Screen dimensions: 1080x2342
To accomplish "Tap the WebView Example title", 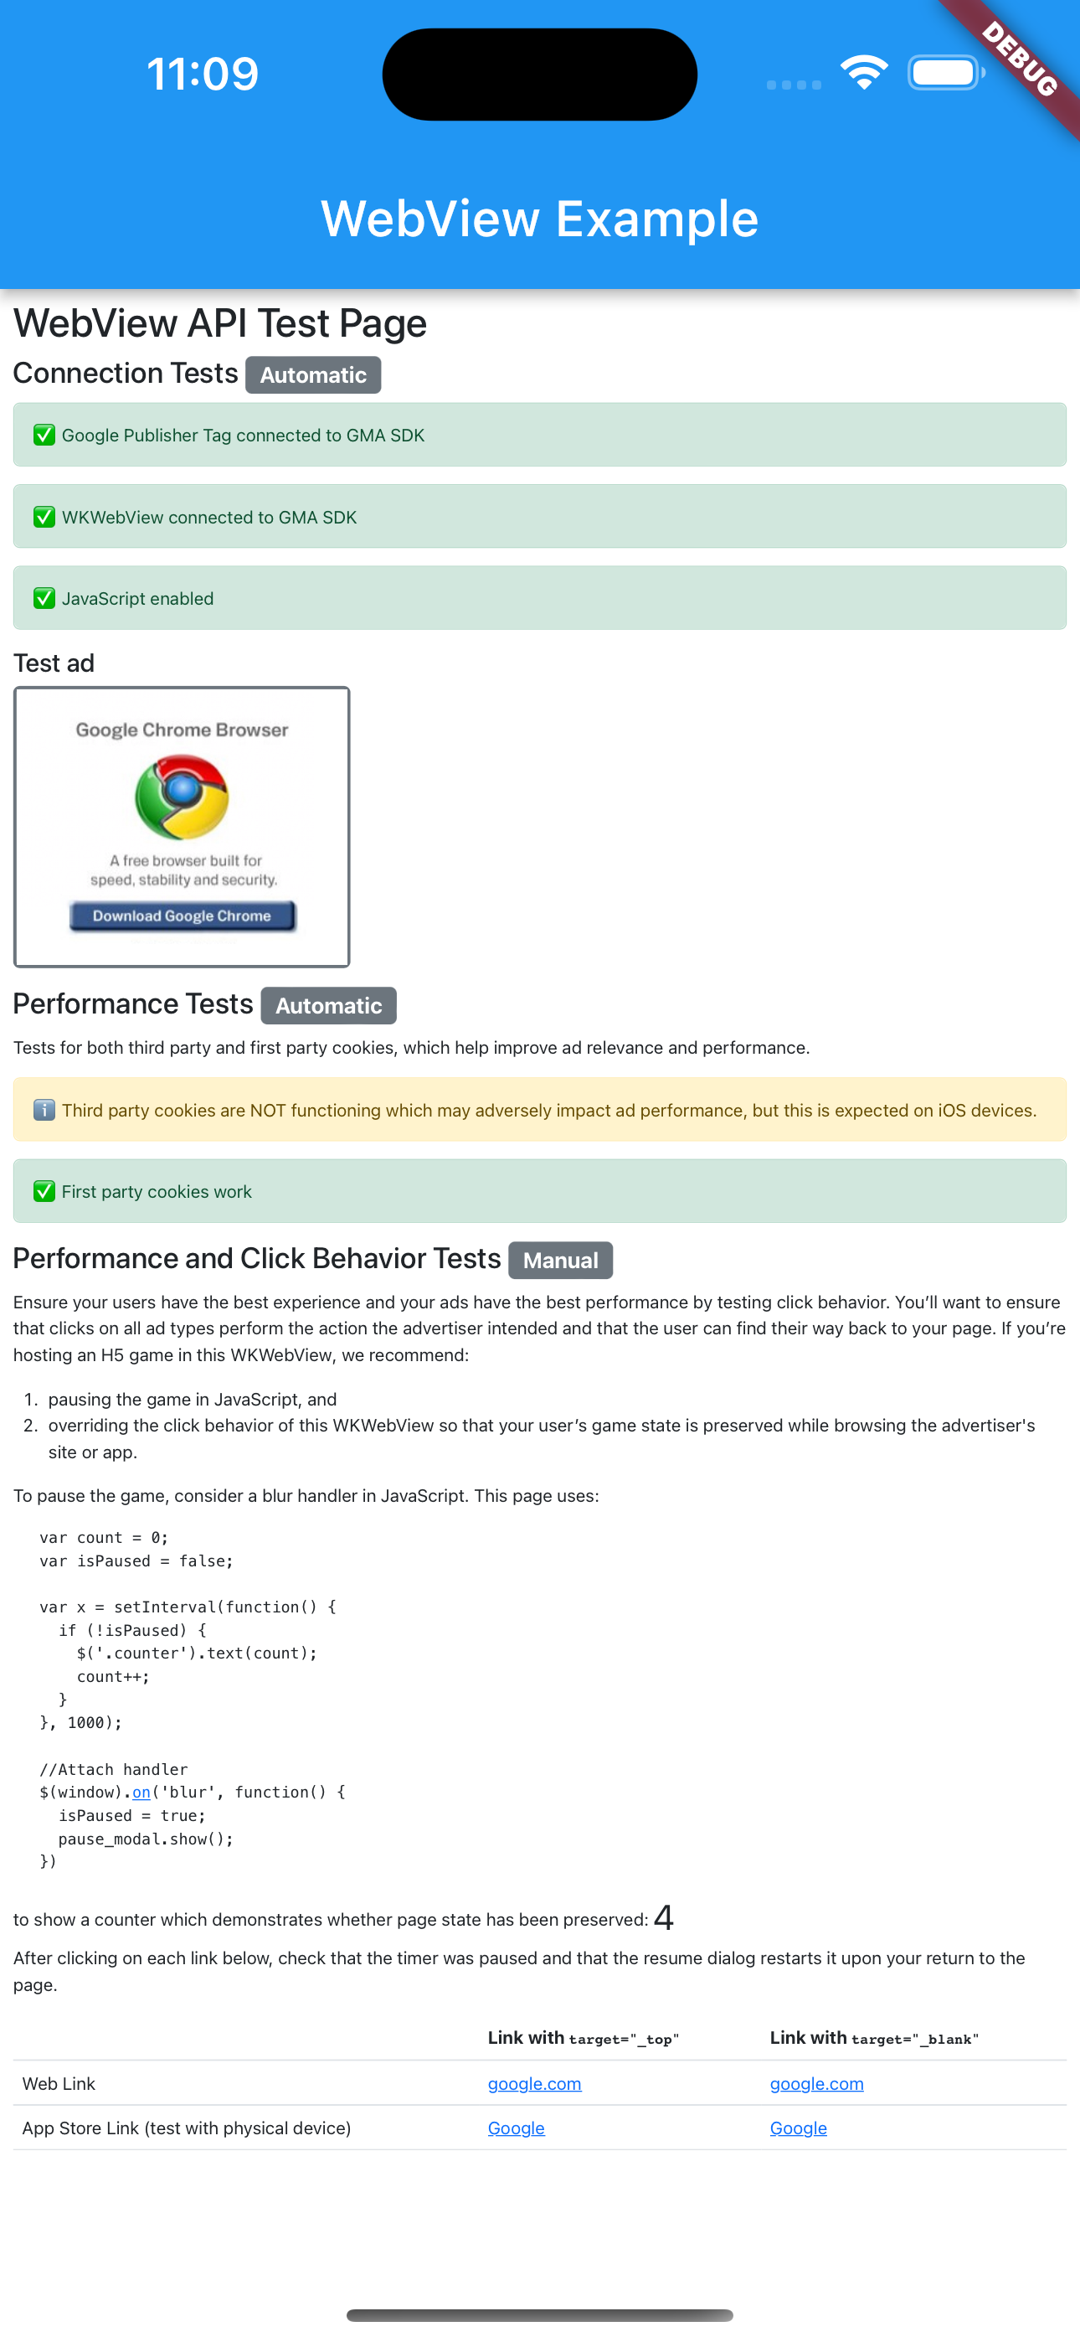I will coord(539,219).
